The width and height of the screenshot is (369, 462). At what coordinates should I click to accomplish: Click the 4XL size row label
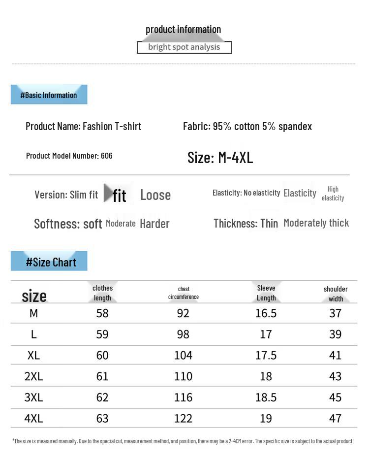click(33, 418)
